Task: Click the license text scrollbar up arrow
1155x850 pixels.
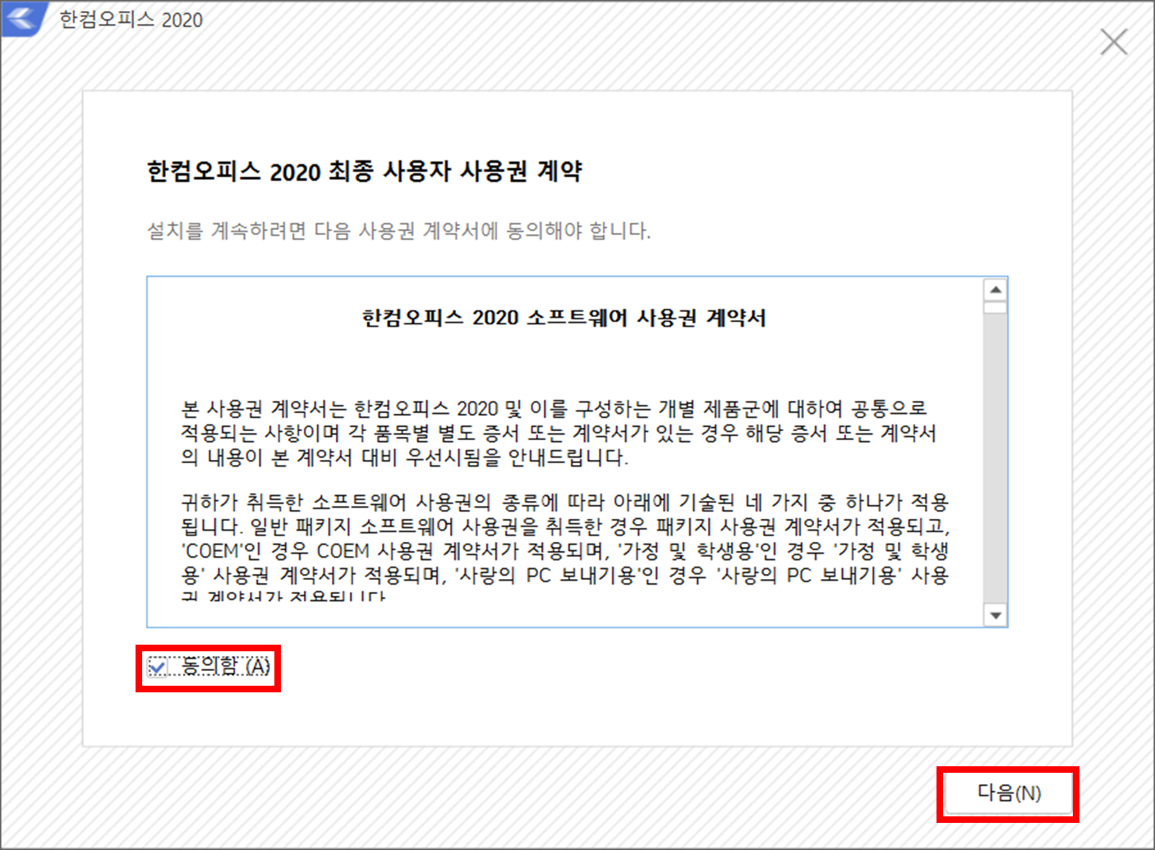Action: [x=996, y=290]
